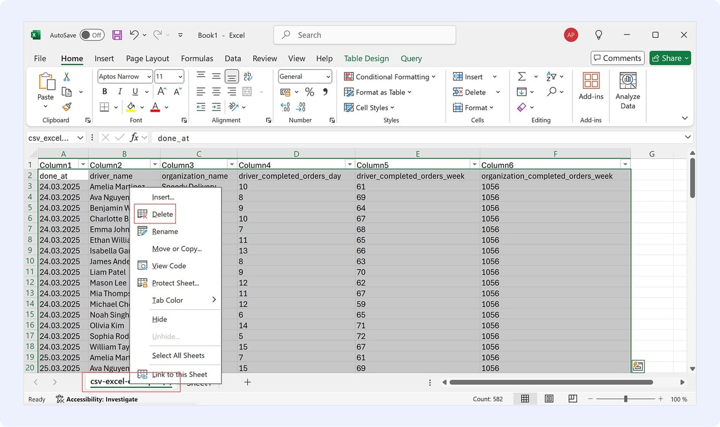Click in the Search box
Screen dimensions: 720x427
[365, 35]
